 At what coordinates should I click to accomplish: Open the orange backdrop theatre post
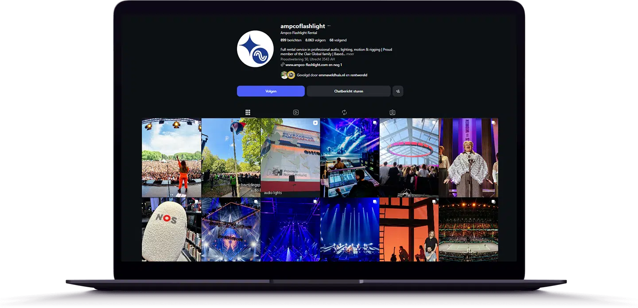pyautogui.click(x=409, y=229)
